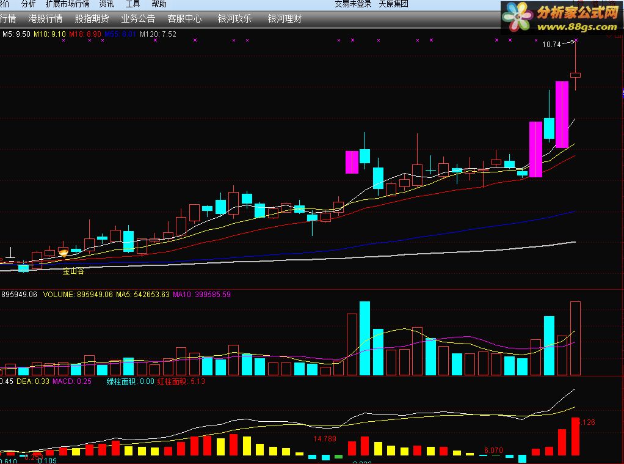The image size is (624, 464).
Task: Click the M120: 7.52 average label
Action: tap(158, 34)
